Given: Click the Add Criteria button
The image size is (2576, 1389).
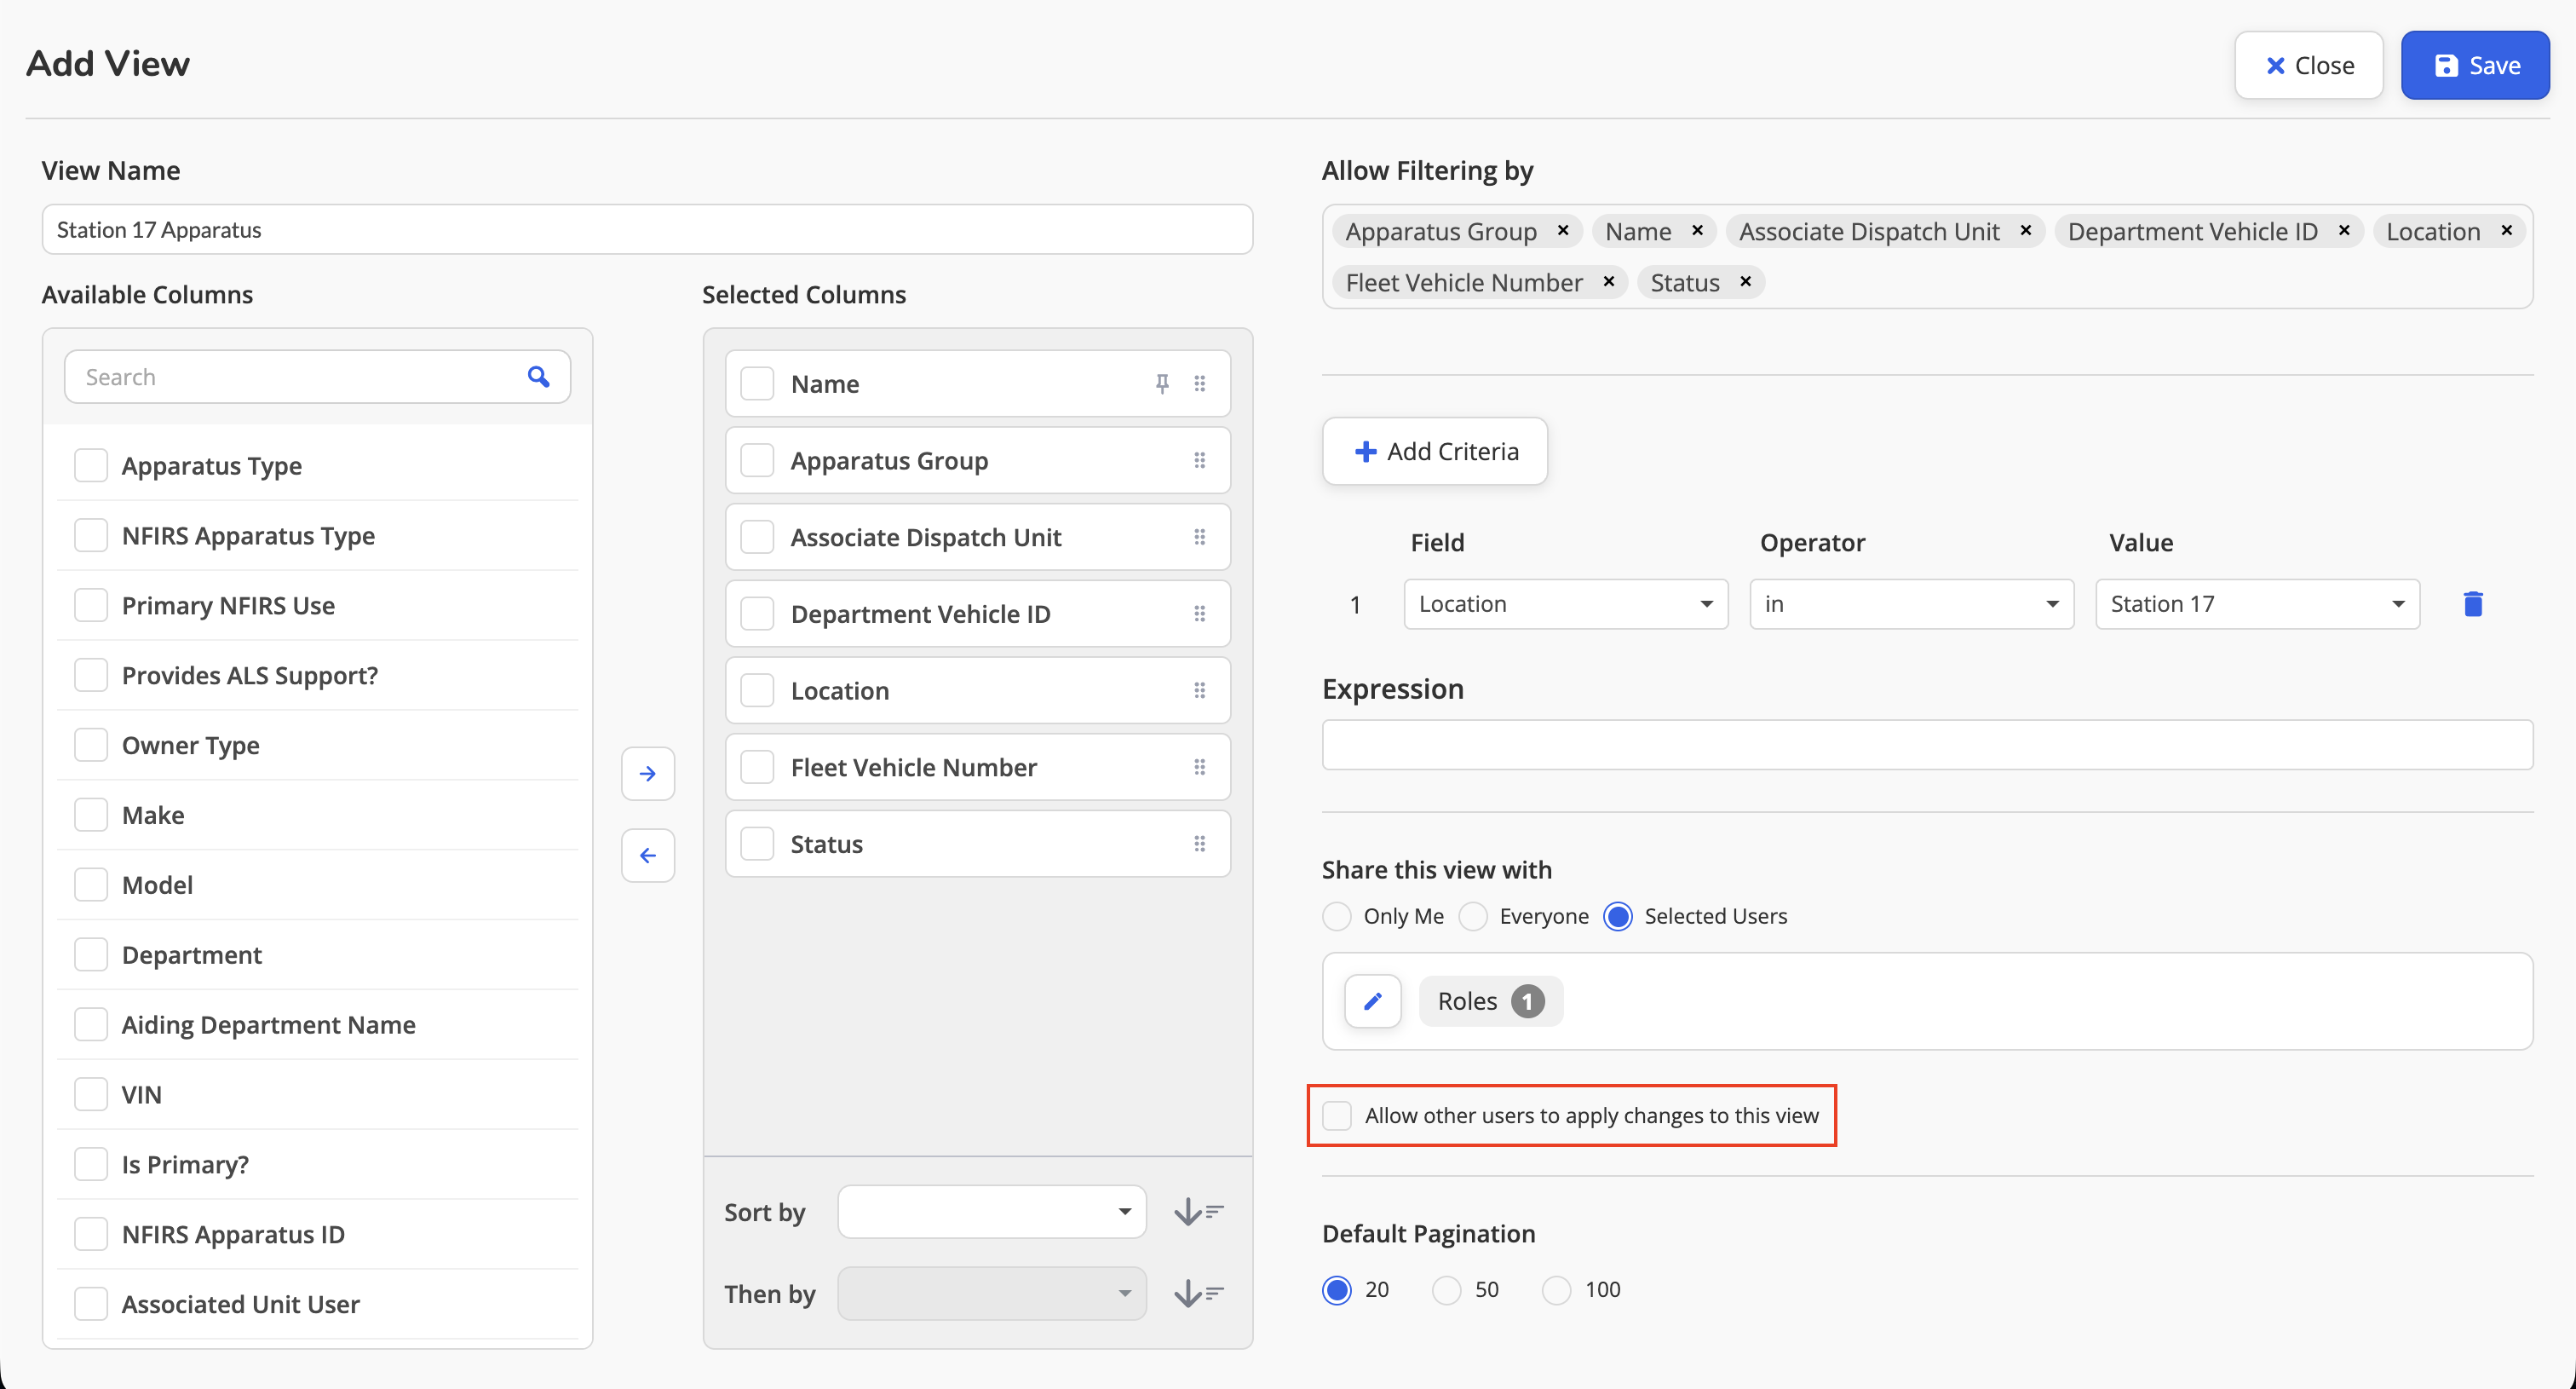Looking at the screenshot, I should tap(1435, 452).
